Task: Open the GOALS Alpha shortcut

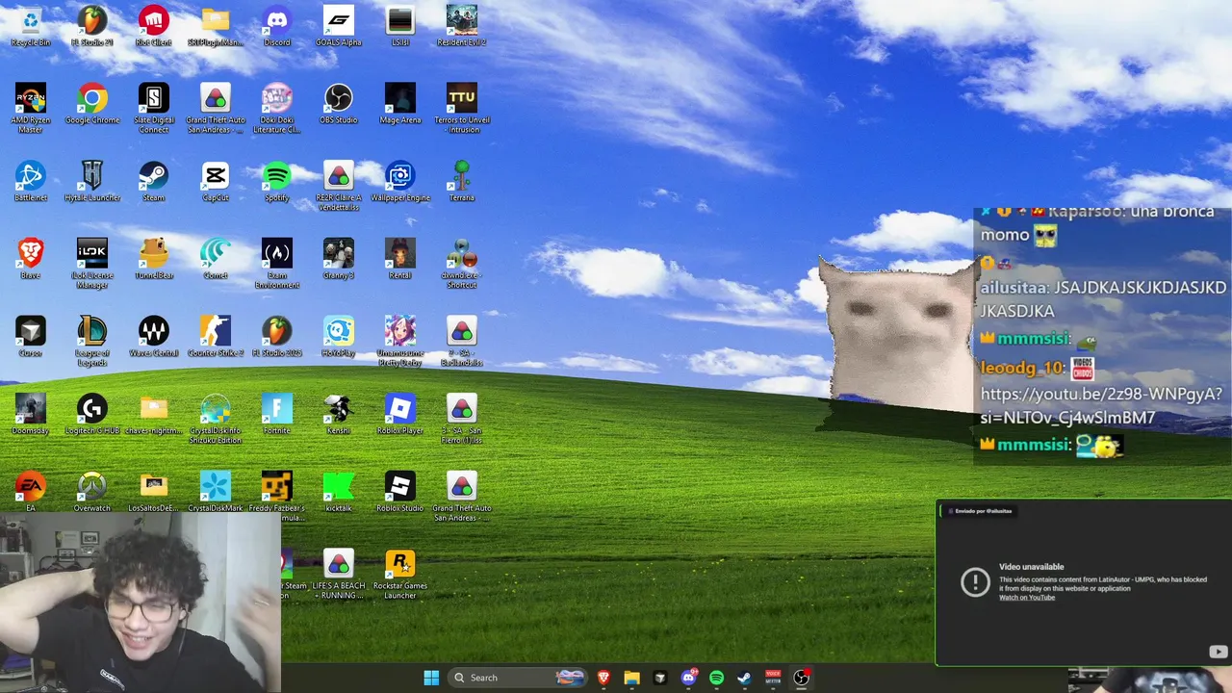Action: [x=339, y=25]
